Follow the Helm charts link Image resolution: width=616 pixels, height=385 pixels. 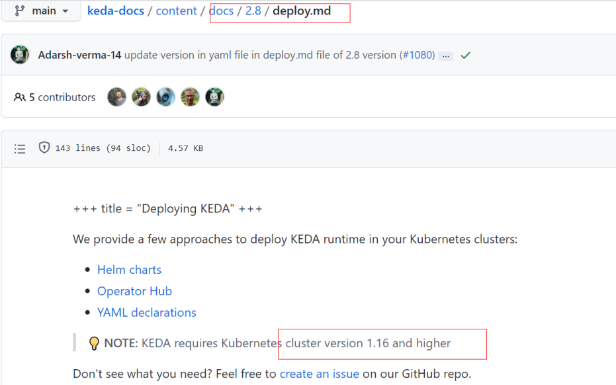pos(129,270)
